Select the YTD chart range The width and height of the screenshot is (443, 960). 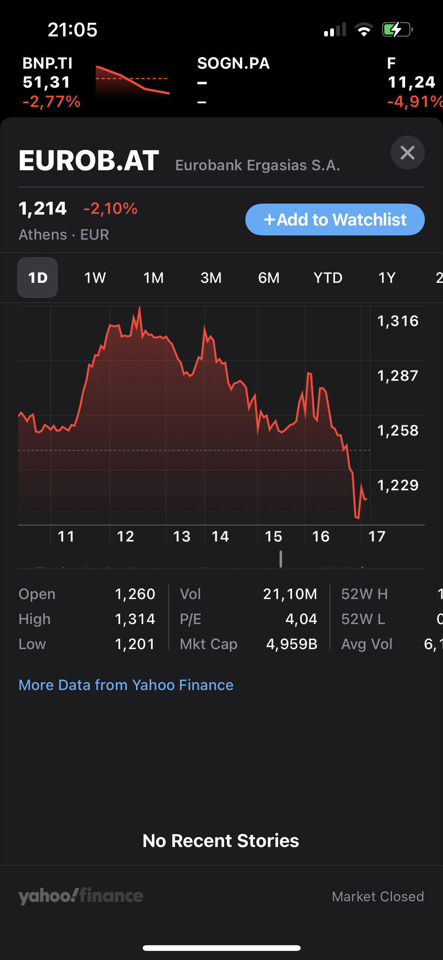point(328,278)
